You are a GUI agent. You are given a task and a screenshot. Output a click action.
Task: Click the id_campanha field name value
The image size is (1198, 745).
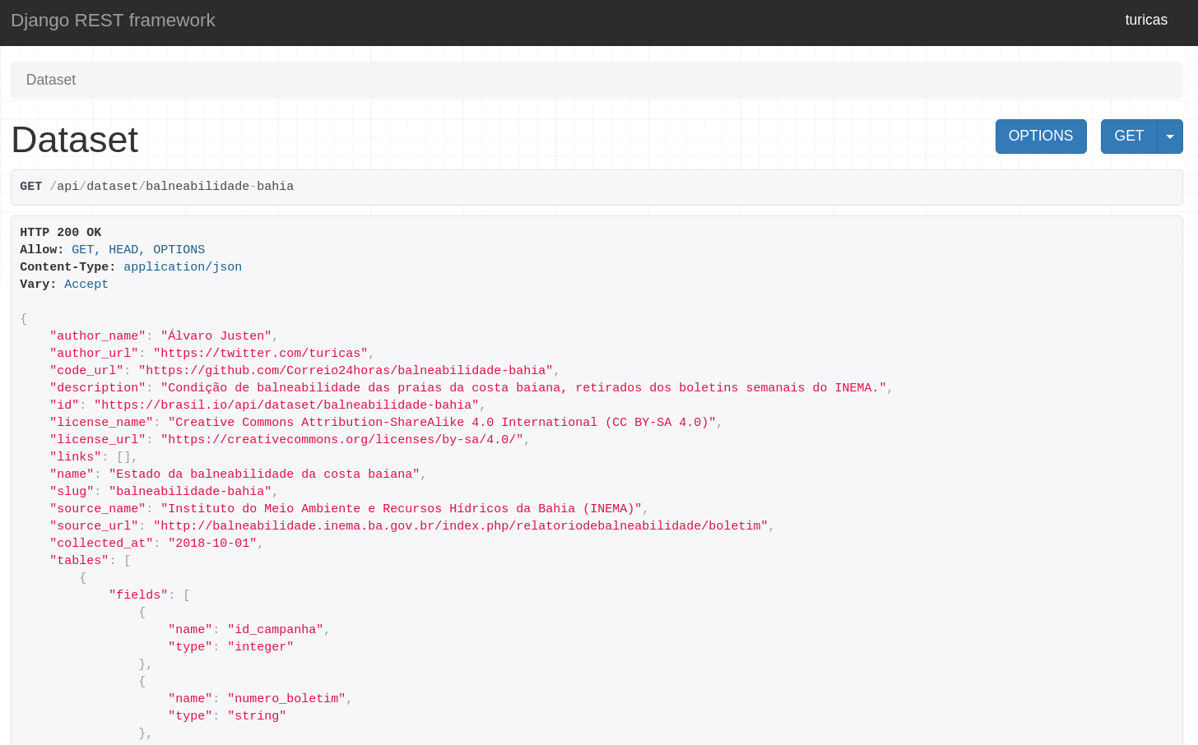pyautogui.click(x=276, y=630)
